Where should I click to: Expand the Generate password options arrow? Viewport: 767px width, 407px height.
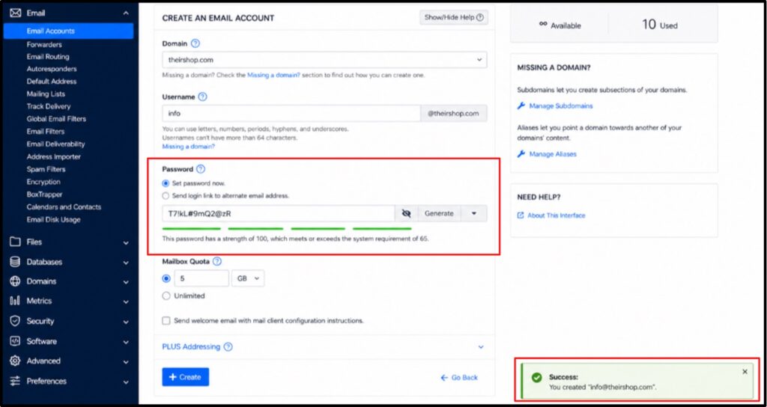[x=473, y=213]
